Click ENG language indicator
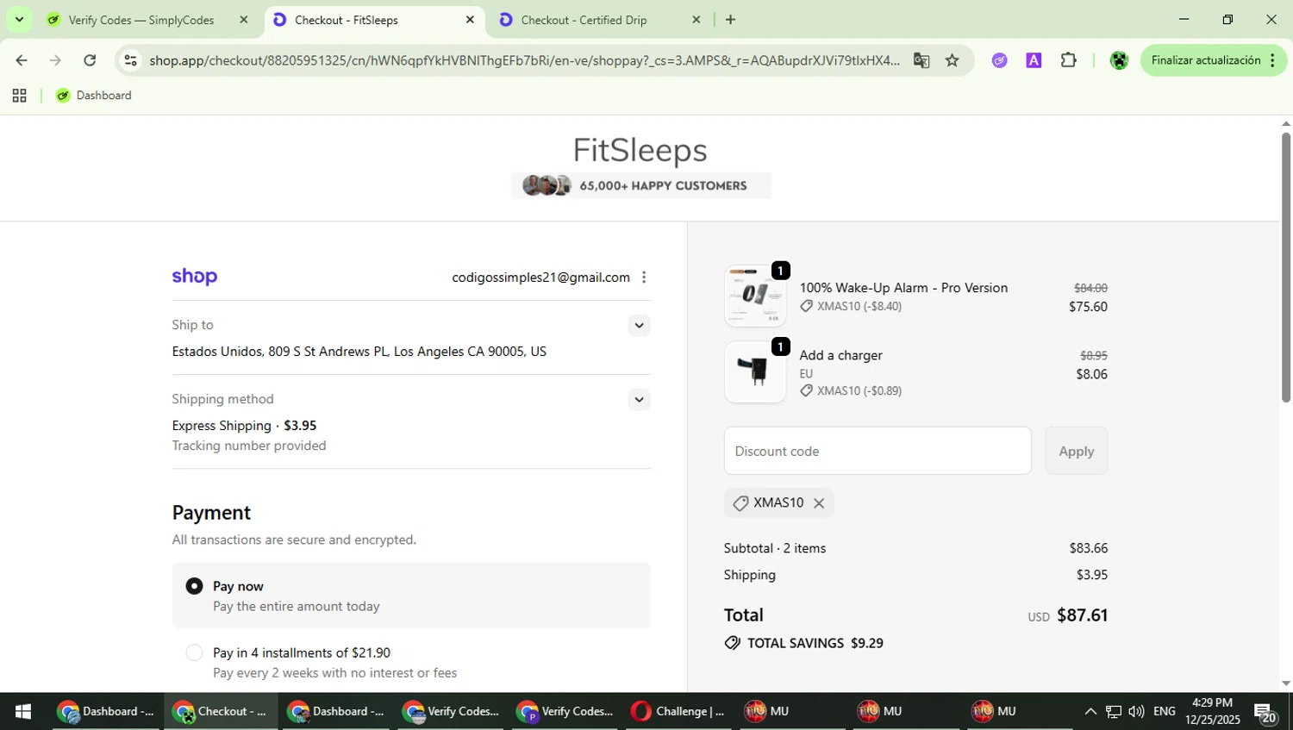Viewport: 1293px width, 730px height. (x=1165, y=711)
